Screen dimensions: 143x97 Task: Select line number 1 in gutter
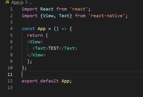[x=11, y=9]
